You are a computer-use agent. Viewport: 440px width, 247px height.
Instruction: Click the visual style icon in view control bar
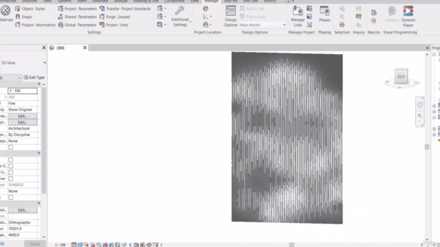(x=80, y=245)
